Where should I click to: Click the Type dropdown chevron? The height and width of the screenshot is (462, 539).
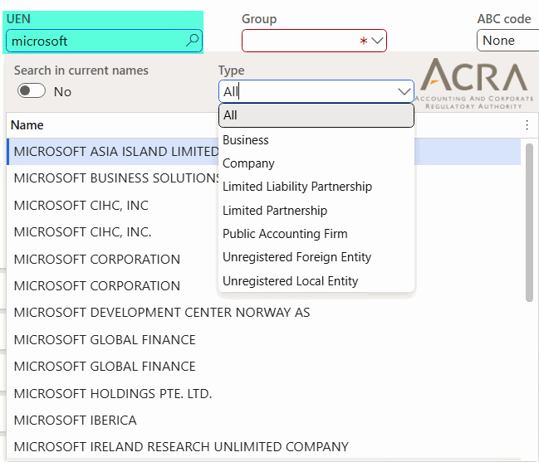(x=404, y=91)
